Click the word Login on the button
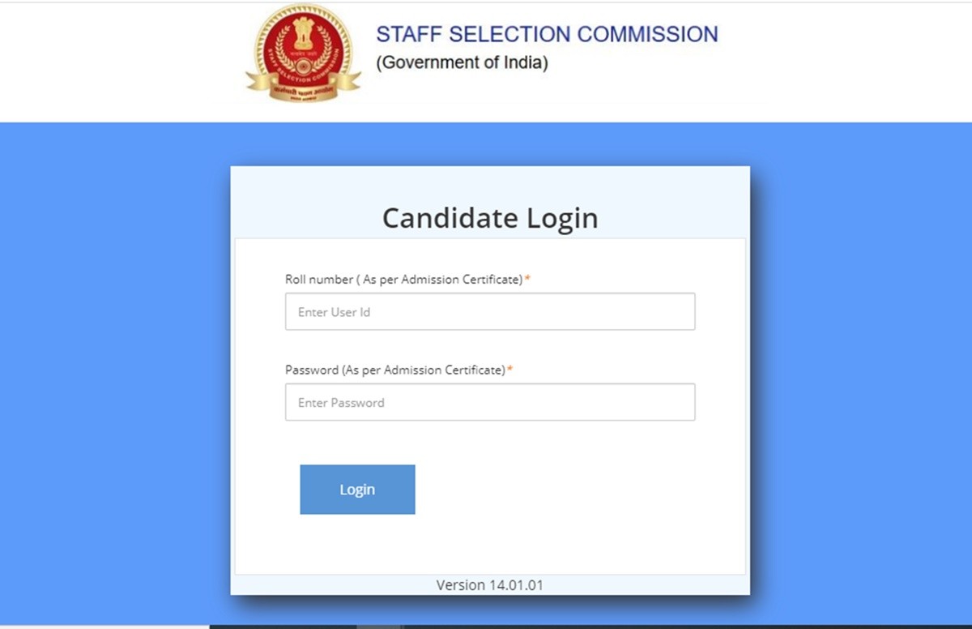 pos(357,490)
